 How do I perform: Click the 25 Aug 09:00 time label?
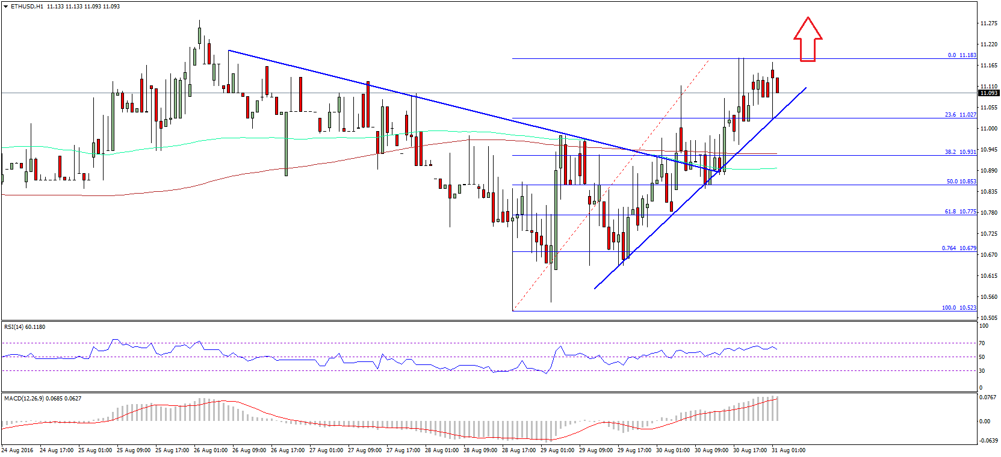coord(134,450)
